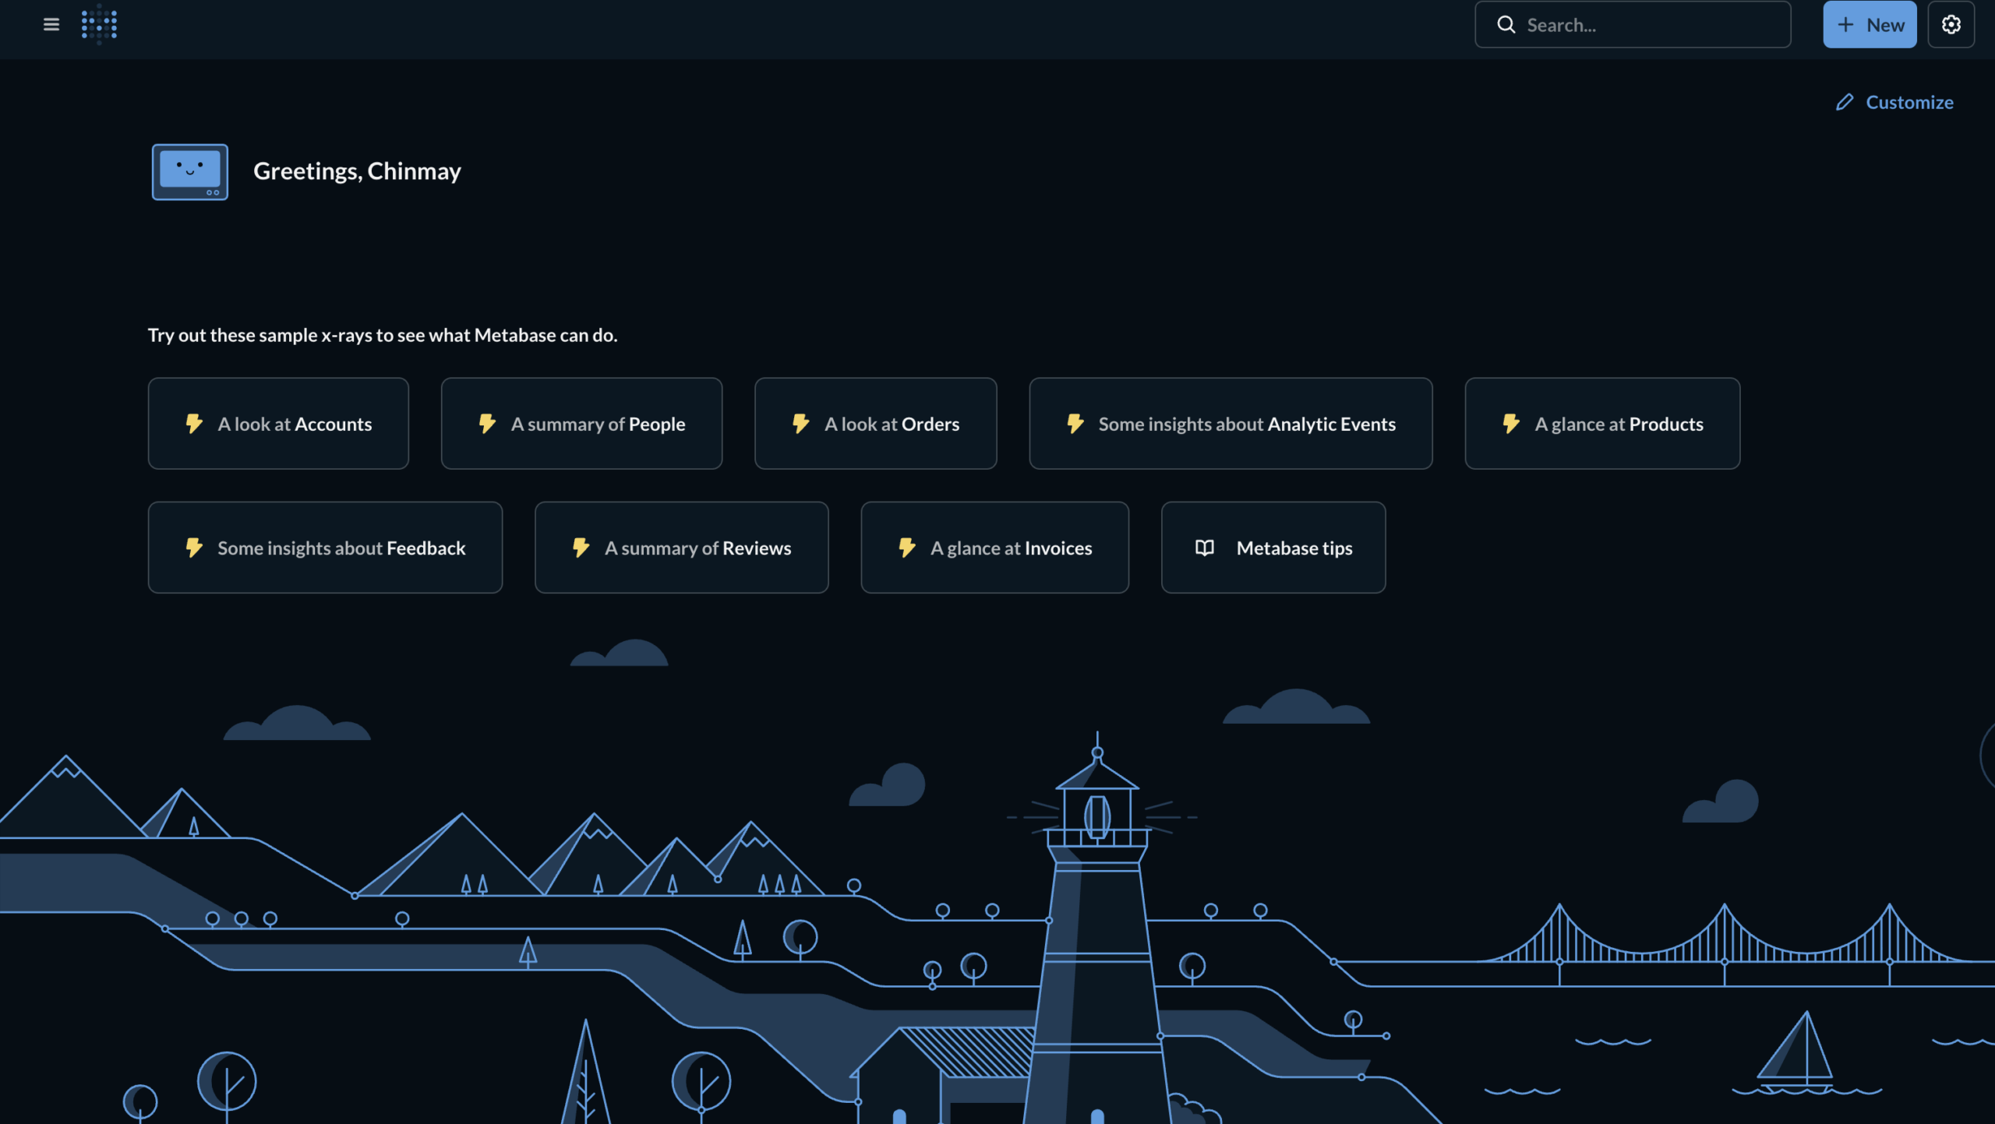This screenshot has width=1995, height=1124.
Task: Open the A look at Accounts x-ray
Action: tap(277, 423)
